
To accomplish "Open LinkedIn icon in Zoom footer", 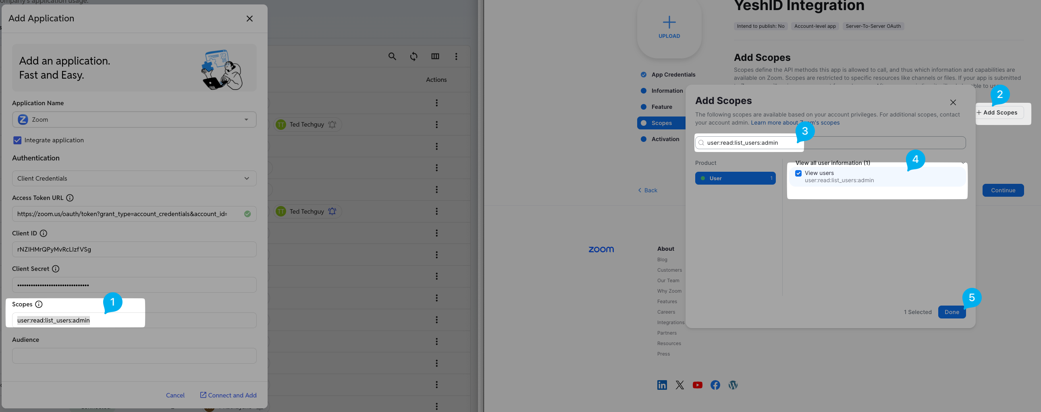I will tap(662, 385).
